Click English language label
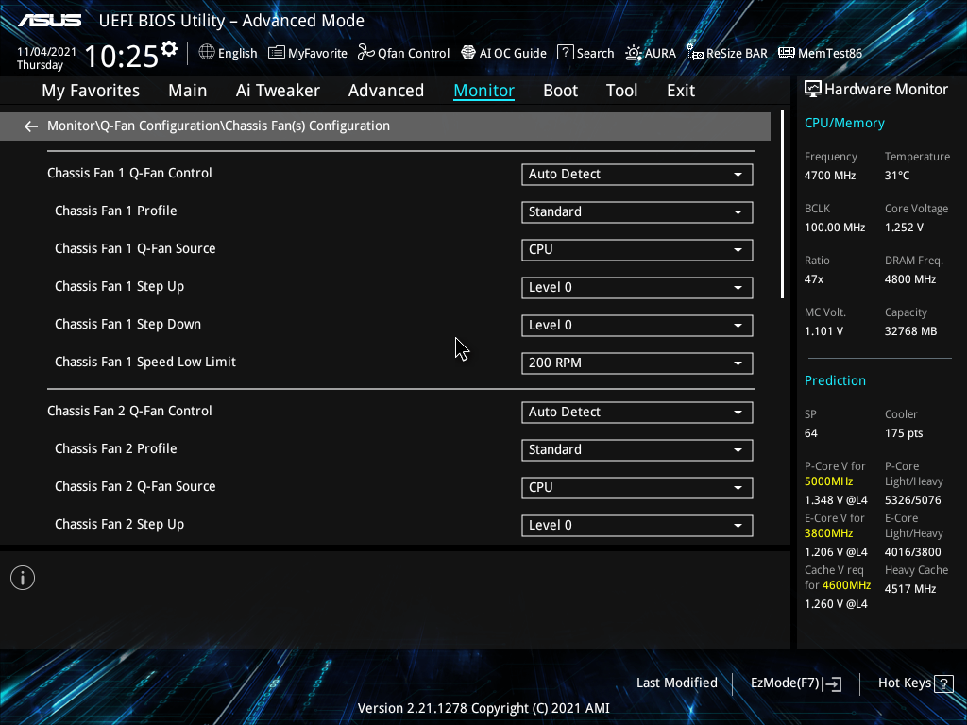This screenshot has width=967, height=725. coord(237,54)
